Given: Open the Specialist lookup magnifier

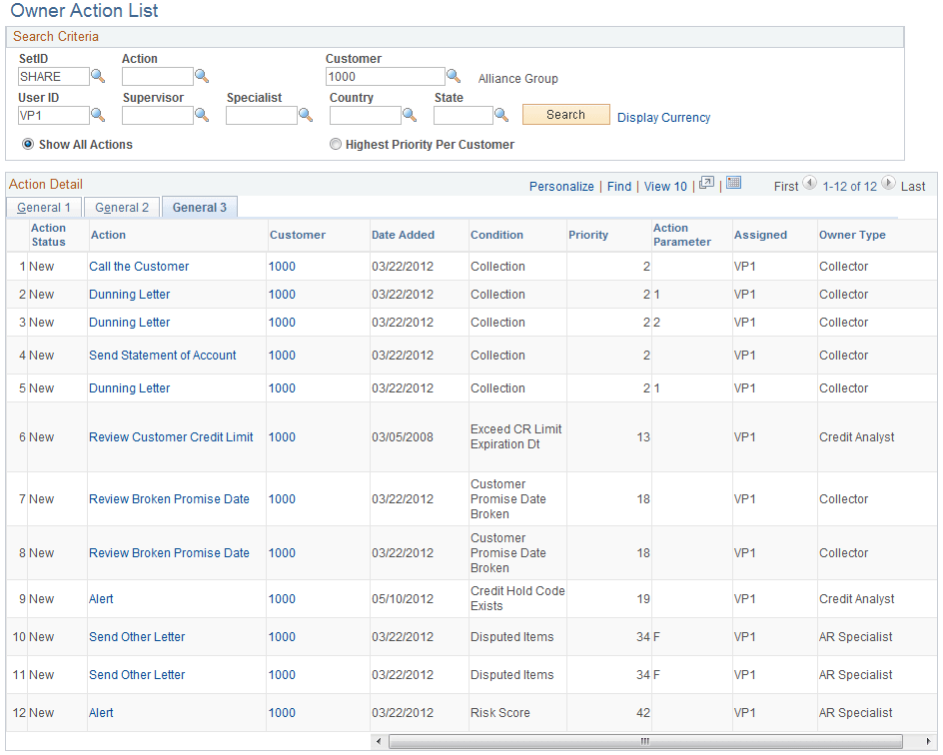Looking at the screenshot, I should (306, 115).
